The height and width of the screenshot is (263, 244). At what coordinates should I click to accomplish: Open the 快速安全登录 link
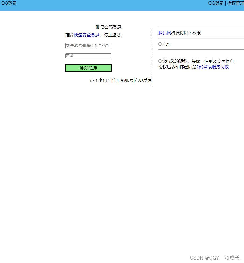[x=87, y=35]
